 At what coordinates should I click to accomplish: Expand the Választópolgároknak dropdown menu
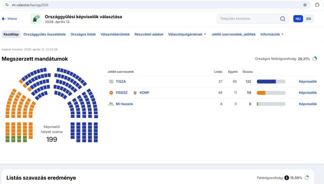[x=187, y=34]
